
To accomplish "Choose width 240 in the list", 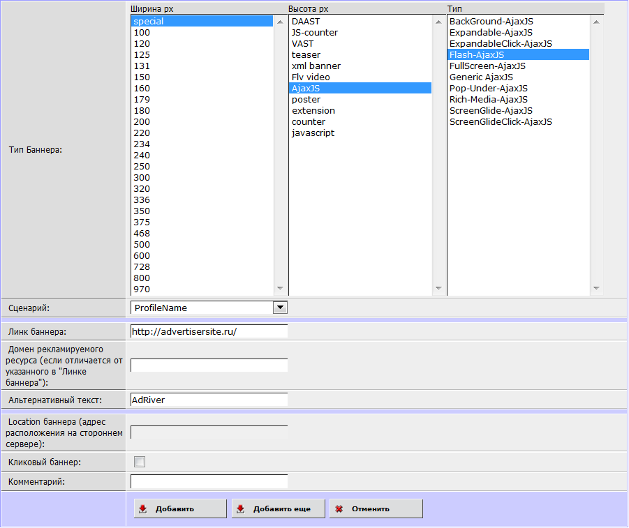I will coord(202,155).
